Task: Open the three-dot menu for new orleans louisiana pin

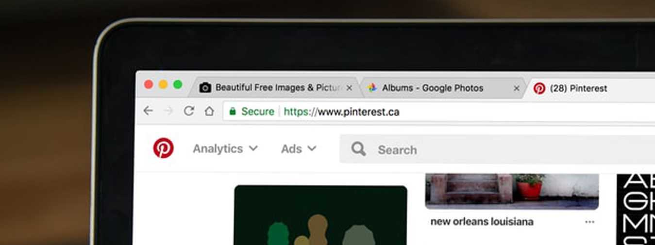Action: pos(589,222)
